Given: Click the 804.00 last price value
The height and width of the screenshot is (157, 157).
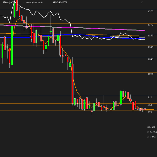Looking at the screenshot, I should click(151, 127).
